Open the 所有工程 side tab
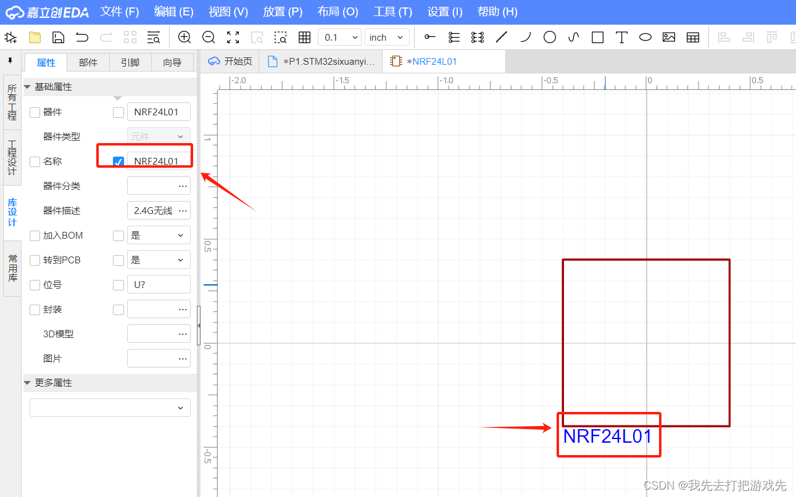This screenshot has width=796, height=497. (12, 102)
